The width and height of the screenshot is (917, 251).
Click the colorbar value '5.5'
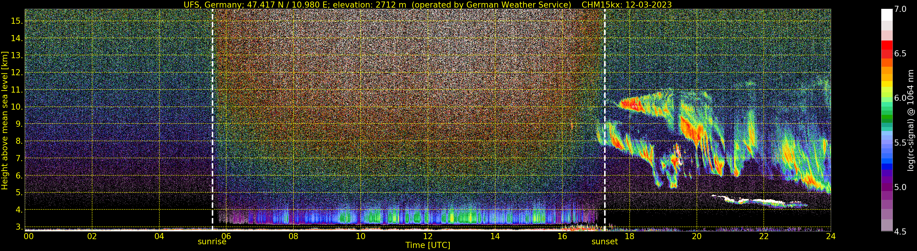click(x=900, y=143)
